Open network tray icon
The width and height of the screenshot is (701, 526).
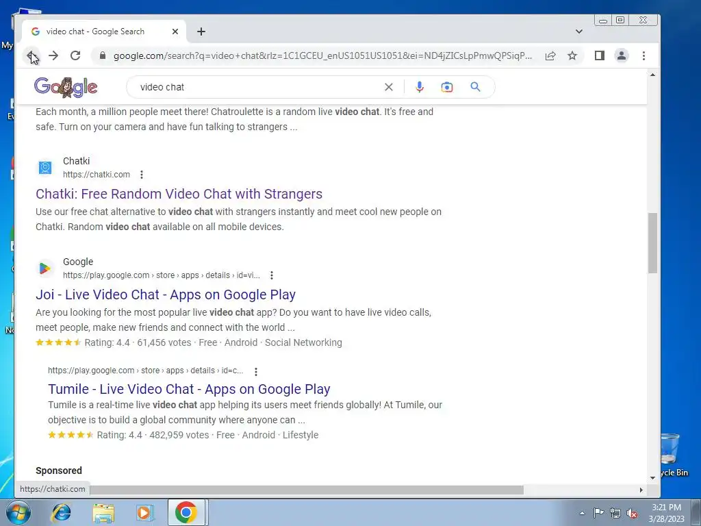(615, 513)
